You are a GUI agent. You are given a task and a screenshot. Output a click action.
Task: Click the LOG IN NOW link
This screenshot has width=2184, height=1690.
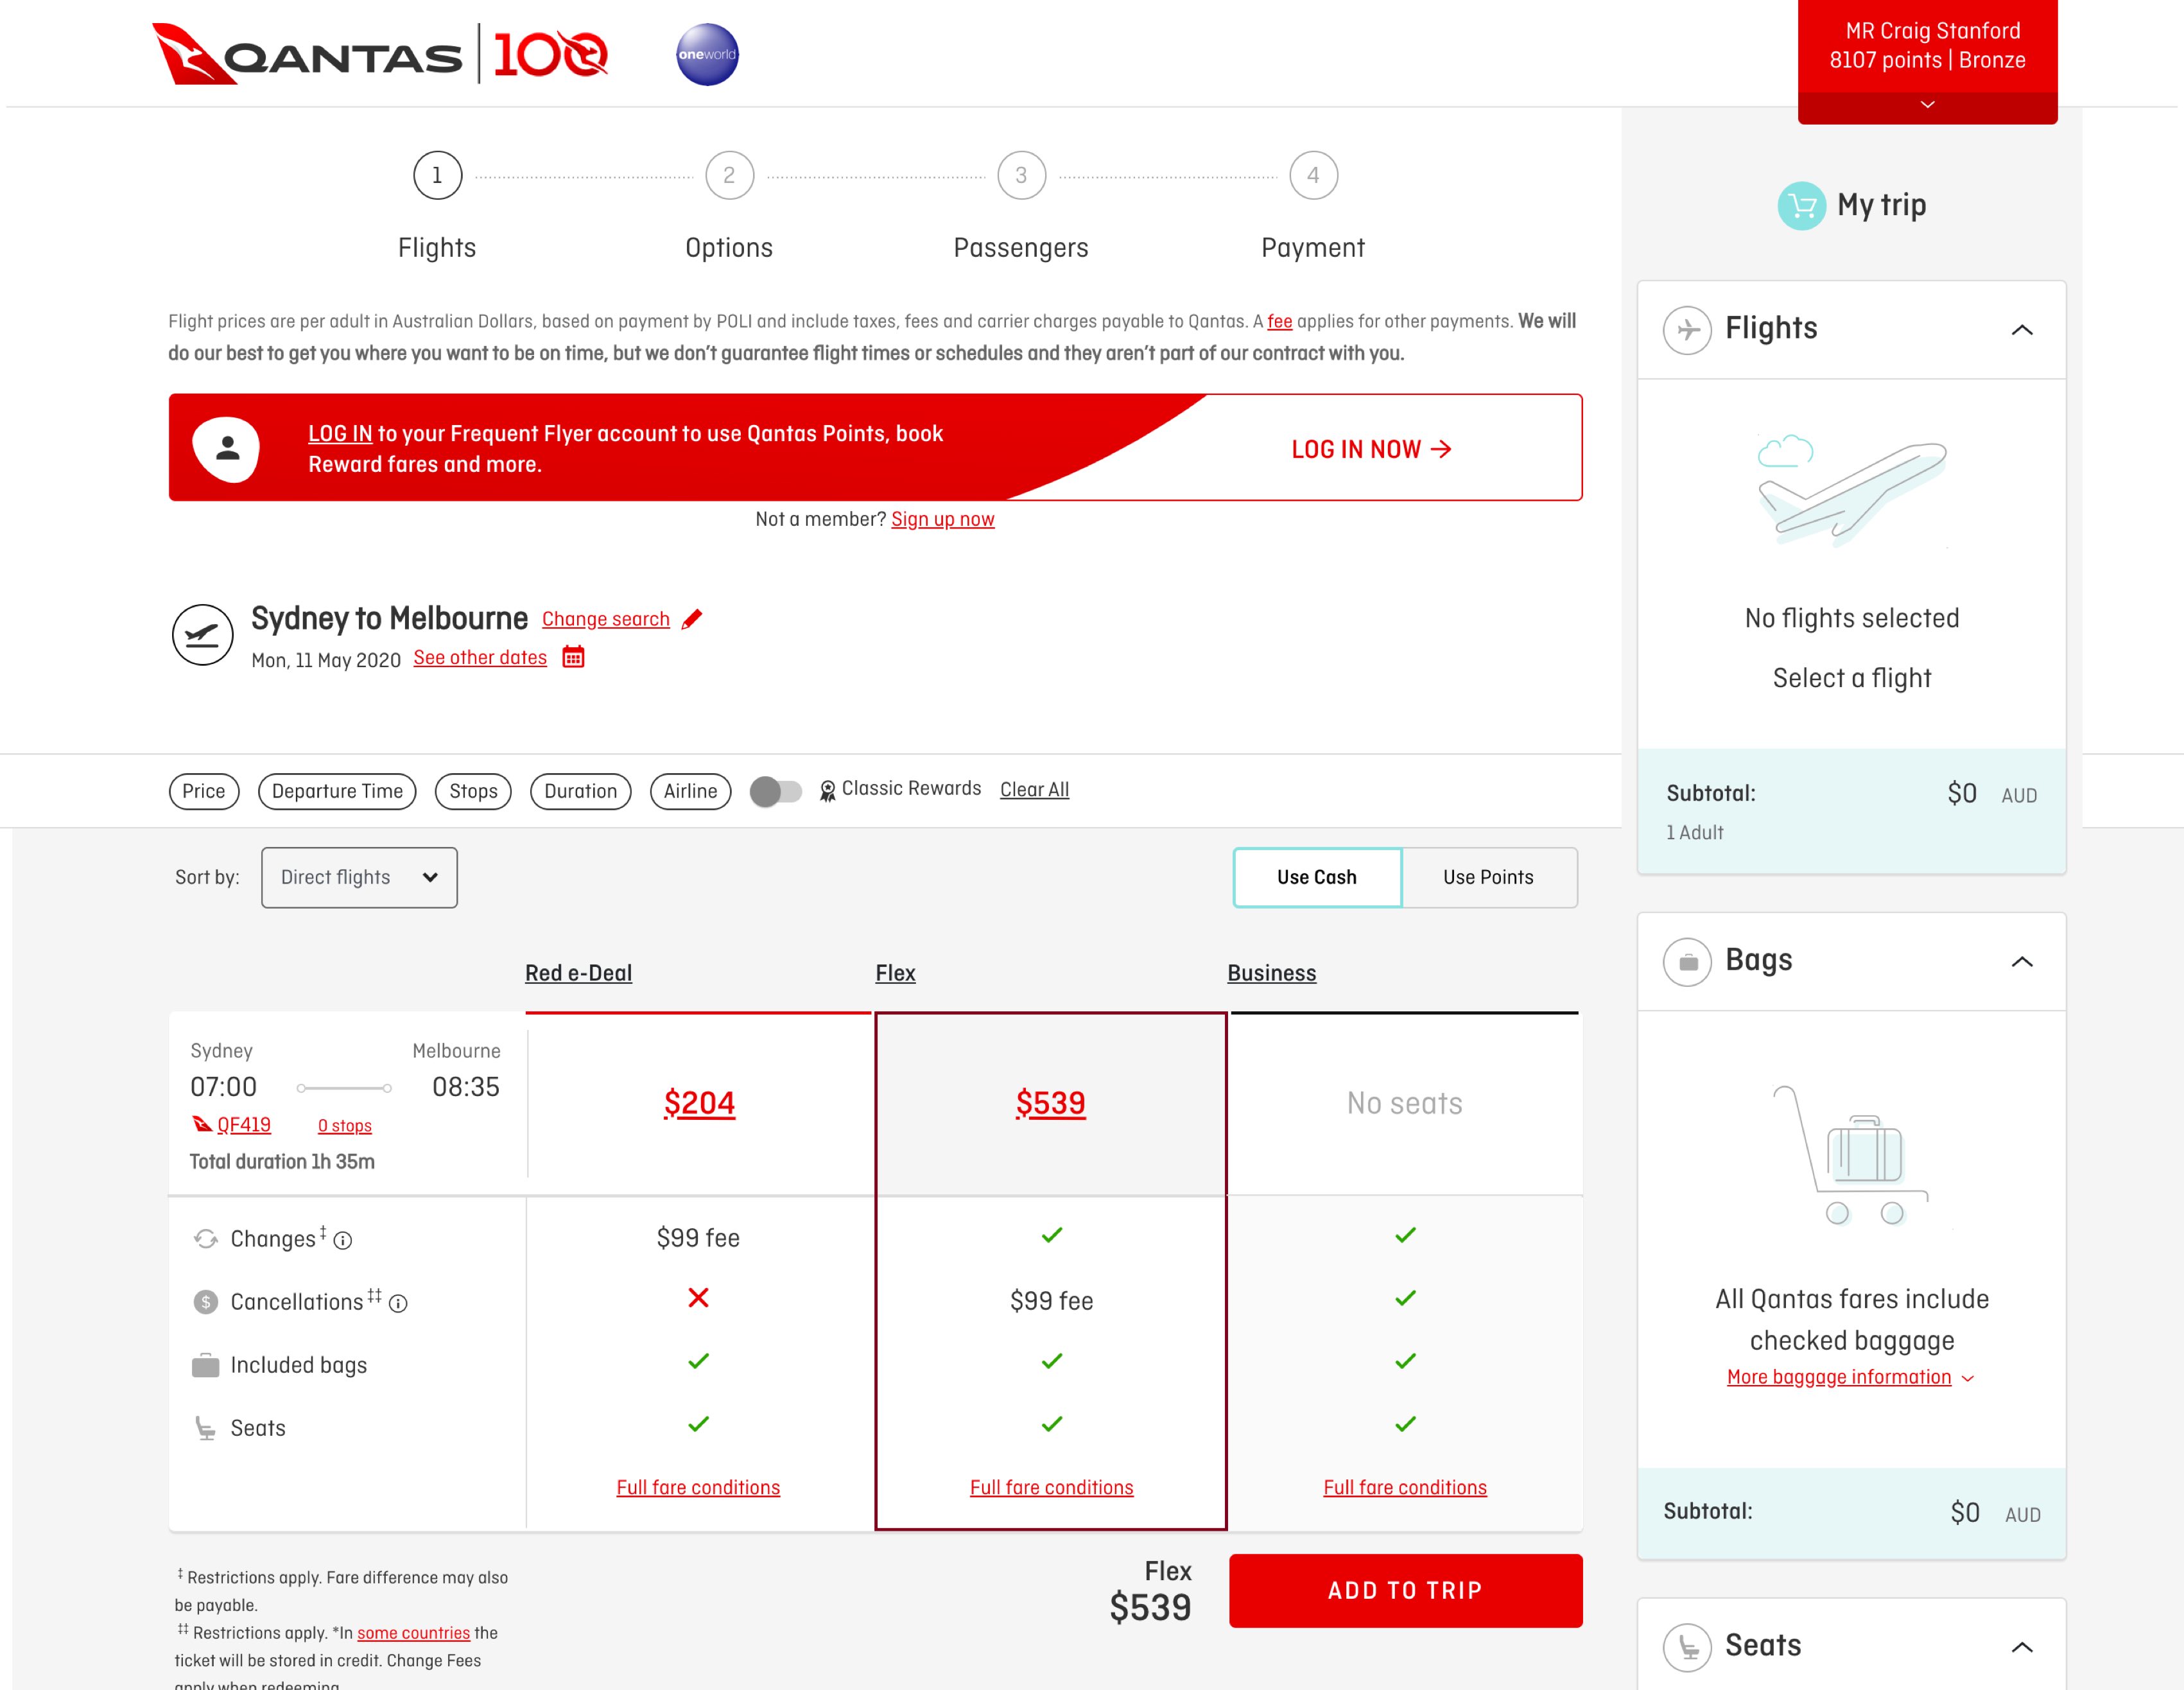coord(1371,449)
